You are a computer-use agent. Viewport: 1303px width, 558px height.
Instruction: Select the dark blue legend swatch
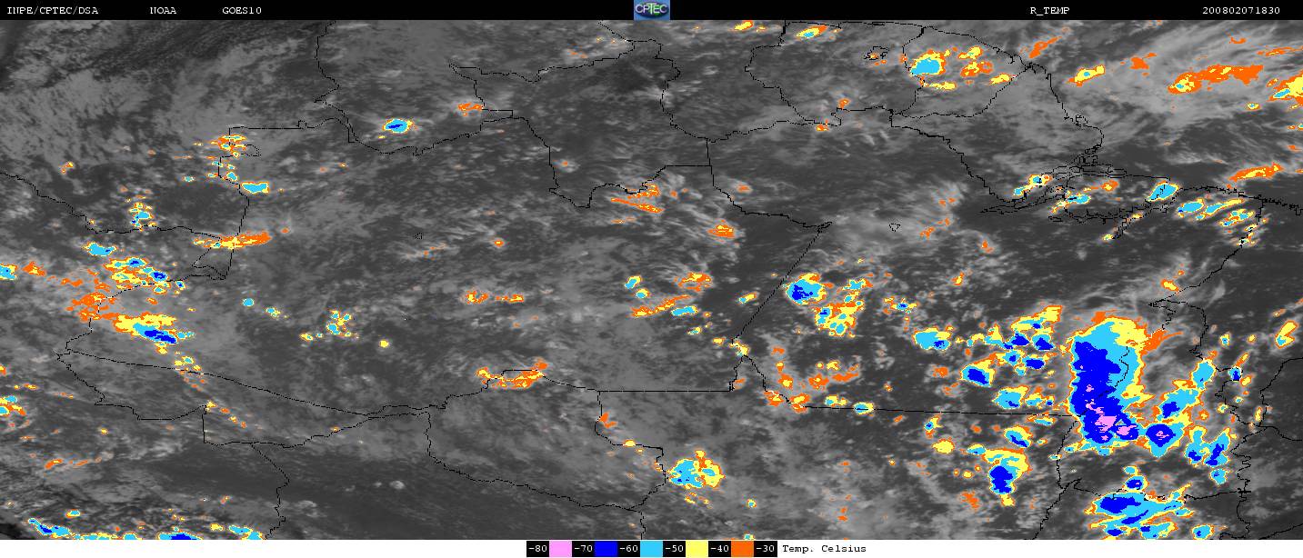[x=606, y=549]
